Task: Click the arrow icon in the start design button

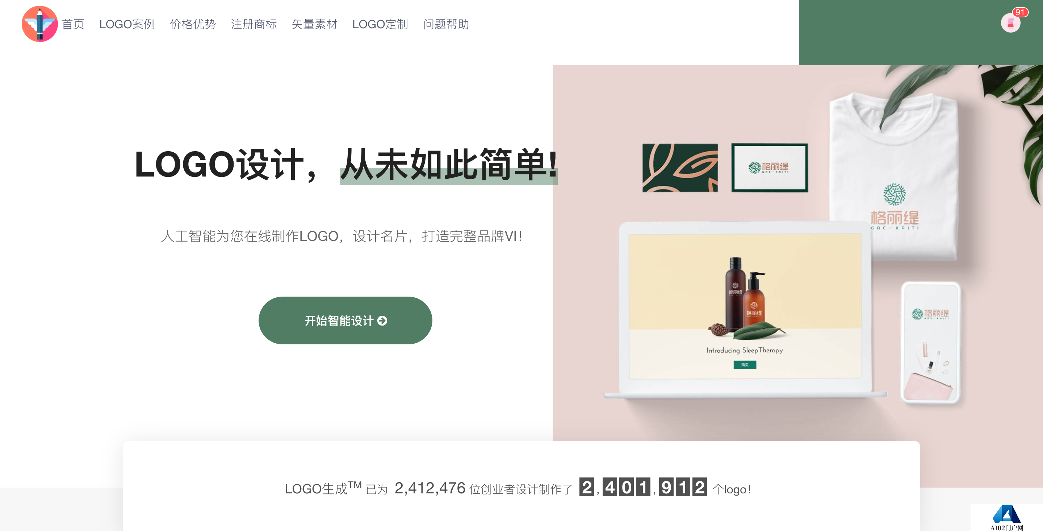Action: 382,321
